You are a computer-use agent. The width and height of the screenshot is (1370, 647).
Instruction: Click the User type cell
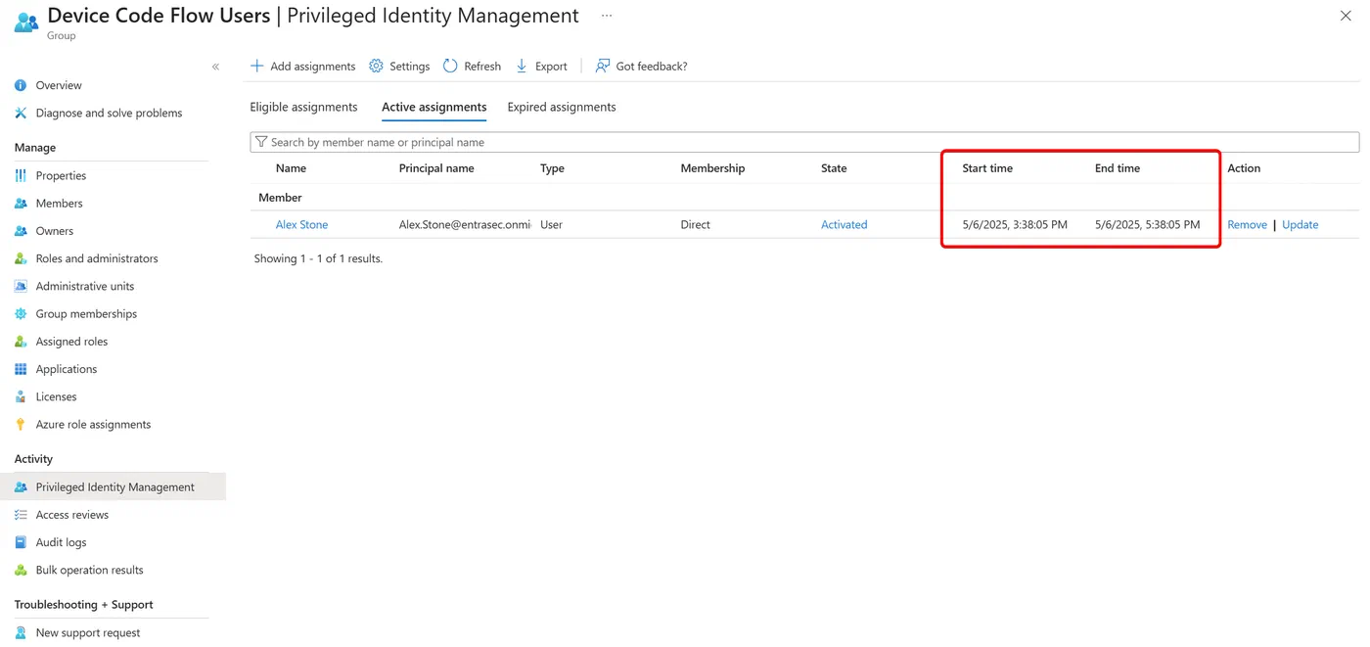click(x=551, y=224)
